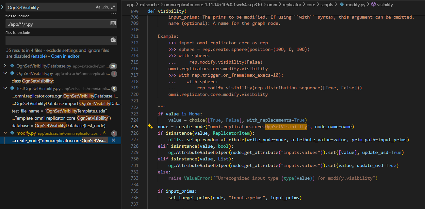Click the OgnSetVisibility.py file icon
425x209 pixels.
[x=12, y=74]
